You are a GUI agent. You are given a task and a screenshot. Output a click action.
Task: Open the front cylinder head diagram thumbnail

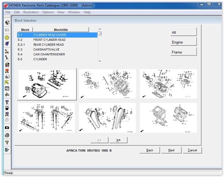108,84
